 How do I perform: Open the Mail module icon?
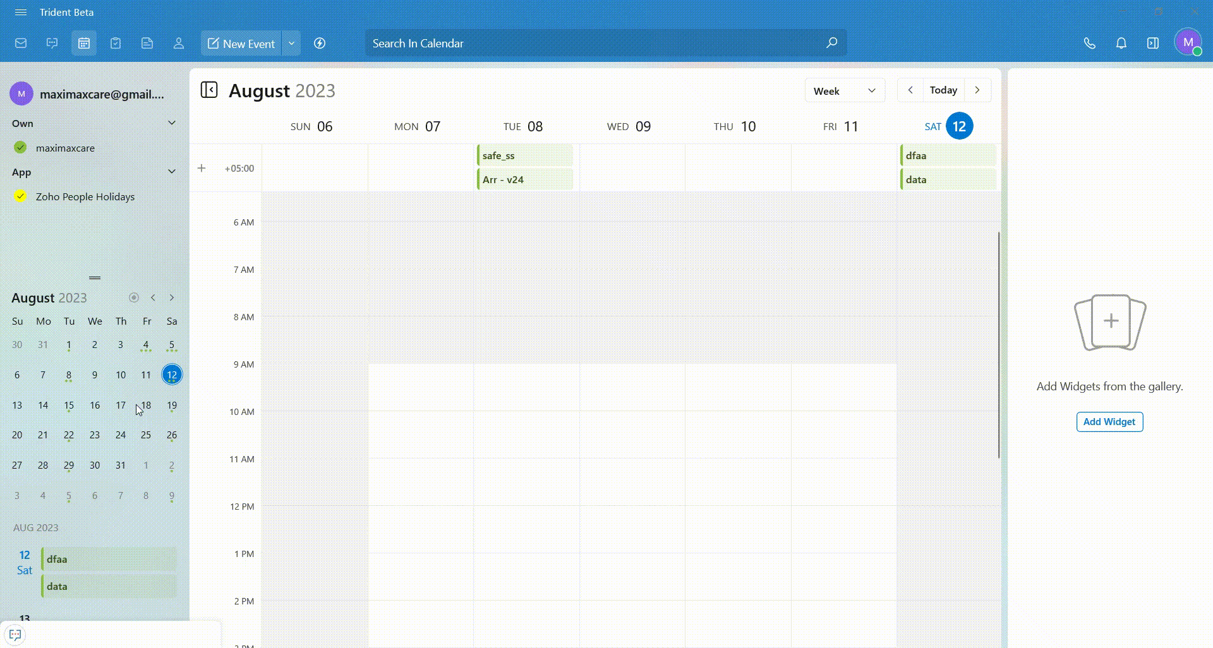coord(21,44)
